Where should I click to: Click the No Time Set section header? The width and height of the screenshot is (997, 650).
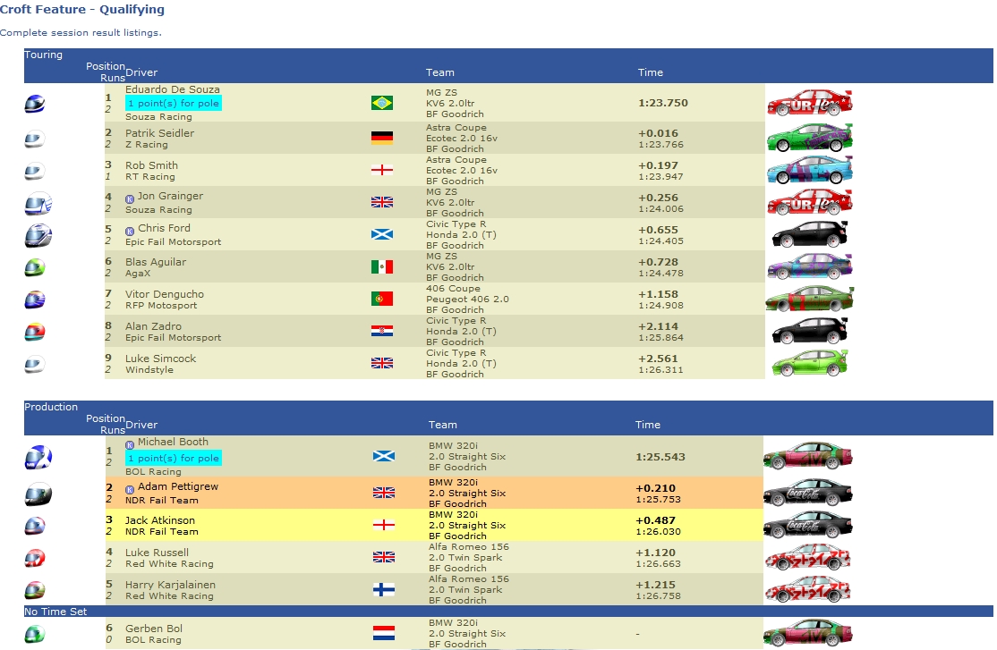(x=508, y=612)
